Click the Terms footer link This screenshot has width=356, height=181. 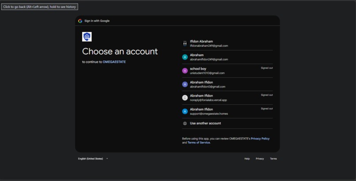(273, 159)
